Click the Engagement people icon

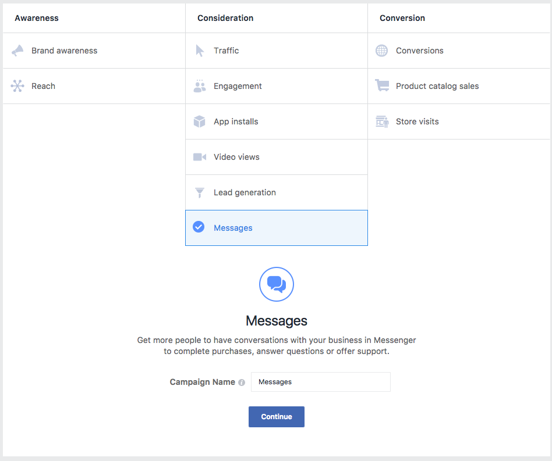point(200,85)
